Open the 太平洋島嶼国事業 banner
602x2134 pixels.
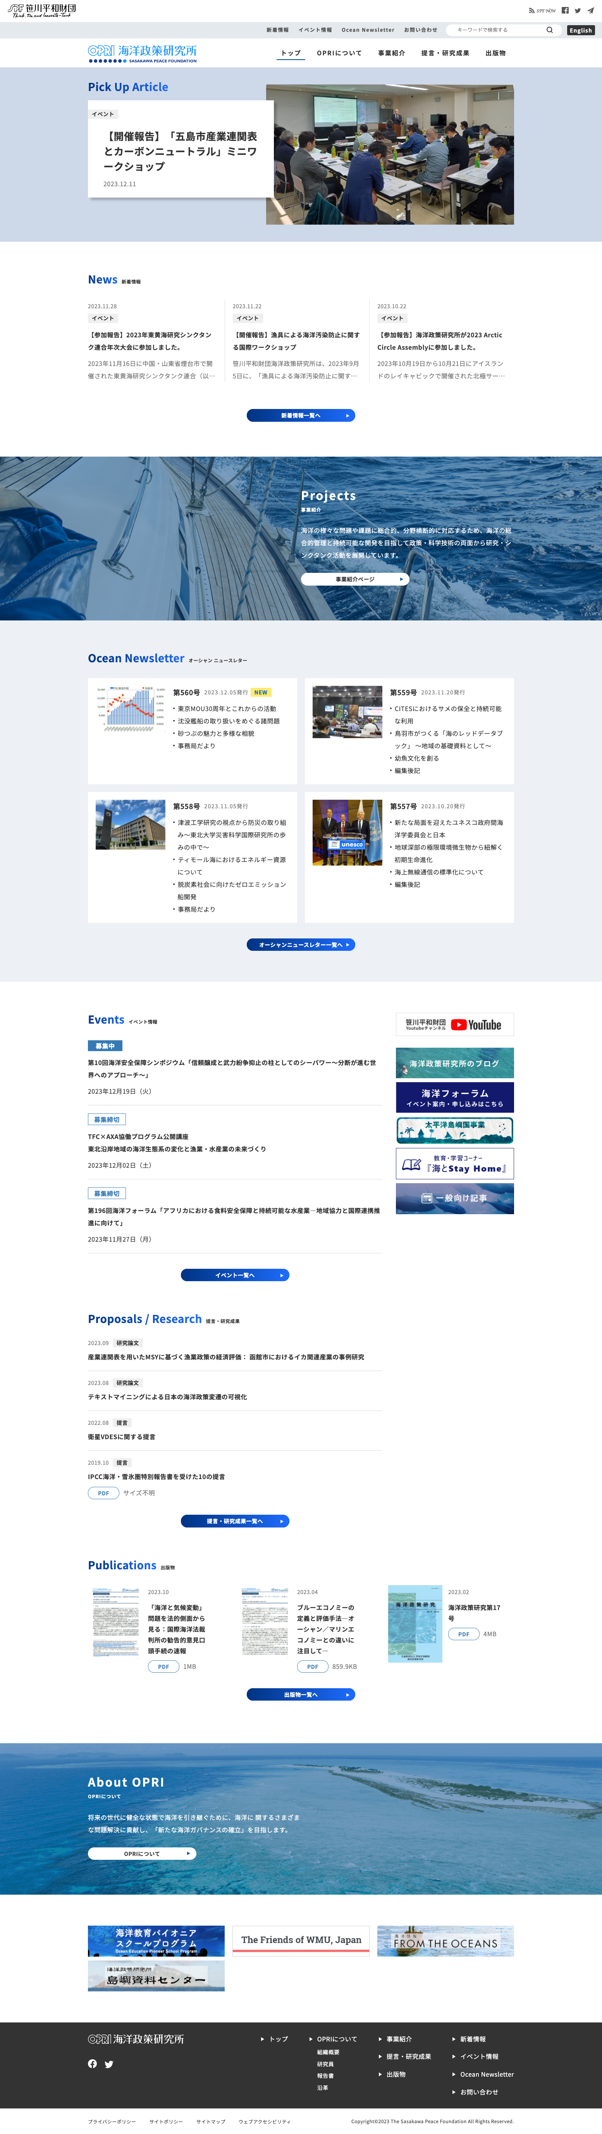pyautogui.click(x=455, y=1130)
